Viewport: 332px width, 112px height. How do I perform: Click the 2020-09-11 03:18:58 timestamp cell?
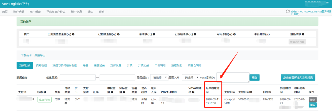click(x=213, y=101)
